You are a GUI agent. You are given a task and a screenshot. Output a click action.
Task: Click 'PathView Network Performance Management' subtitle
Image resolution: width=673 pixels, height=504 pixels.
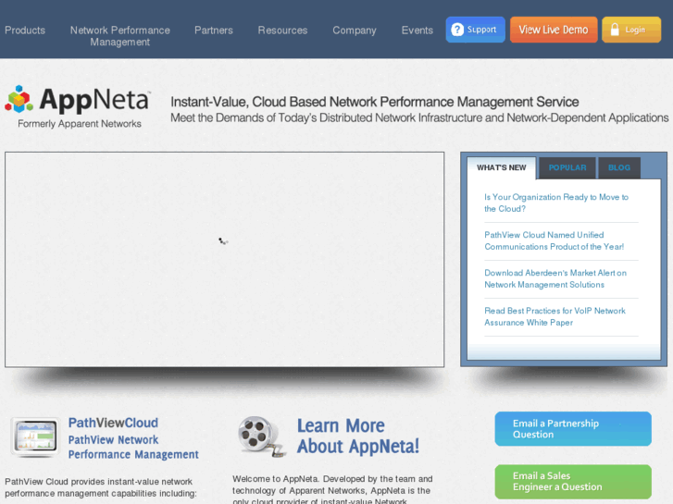[x=133, y=448]
